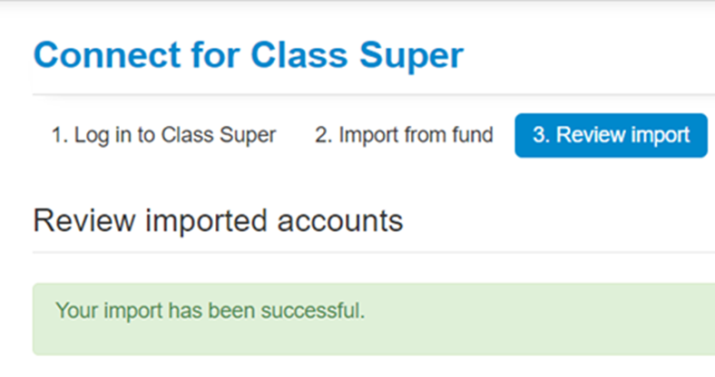Screen dimensions: 715x377
Task: Click the Review imported accounts heading
Action: 218,220
